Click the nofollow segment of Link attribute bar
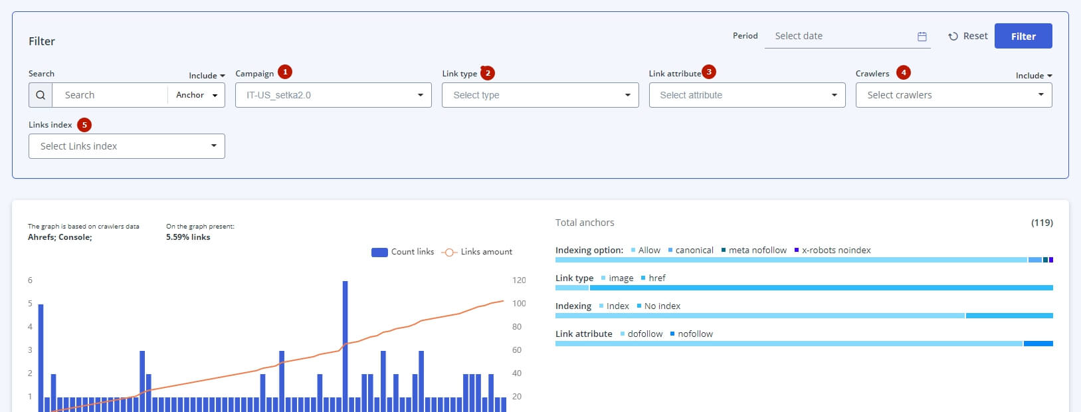Image resolution: width=1081 pixels, height=412 pixels. click(x=1038, y=344)
